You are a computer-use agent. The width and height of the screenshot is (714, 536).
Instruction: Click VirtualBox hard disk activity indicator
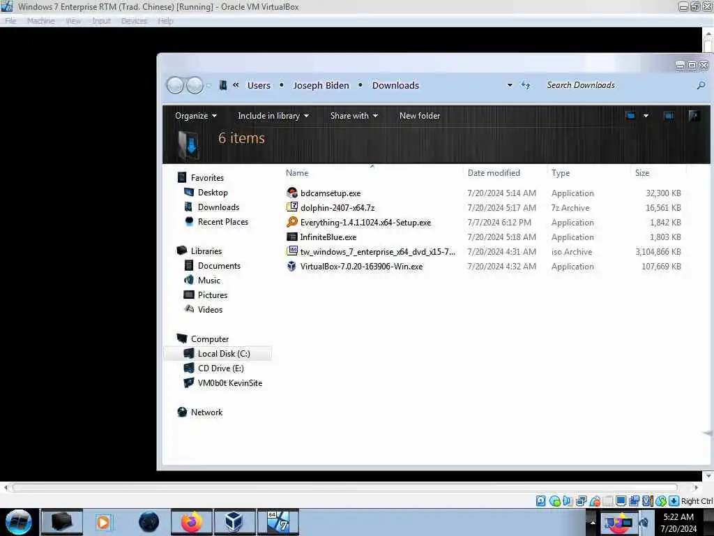[x=540, y=501]
